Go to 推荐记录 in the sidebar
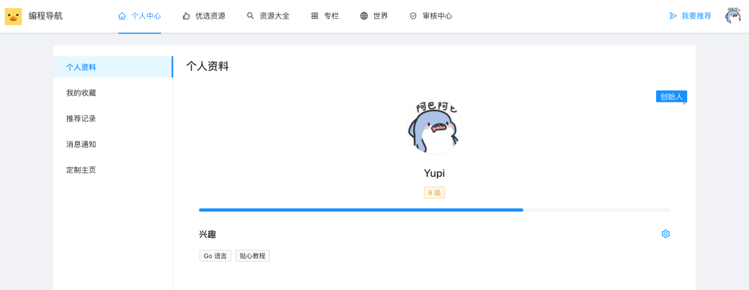749x290 pixels. (x=113, y=119)
